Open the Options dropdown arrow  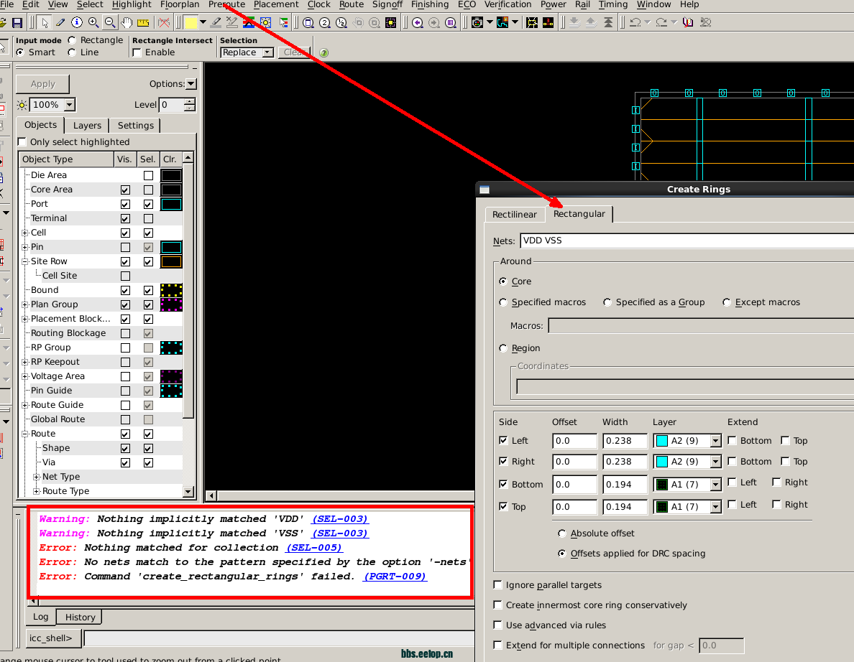pos(191,84)
